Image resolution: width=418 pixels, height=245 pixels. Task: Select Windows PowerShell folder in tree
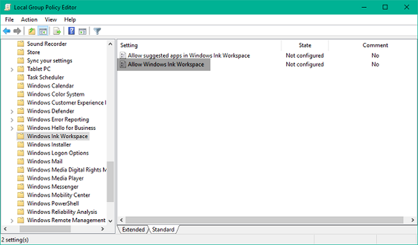click(53, 203)
